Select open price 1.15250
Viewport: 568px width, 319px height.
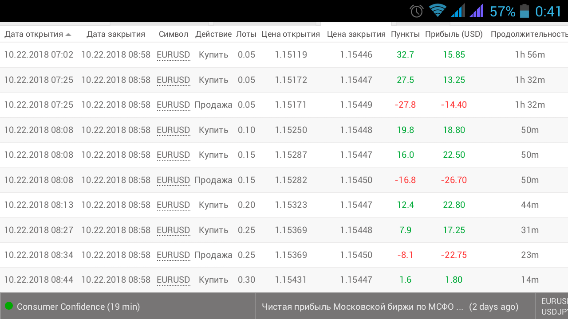pyautogui.click(x=291, y=130)
